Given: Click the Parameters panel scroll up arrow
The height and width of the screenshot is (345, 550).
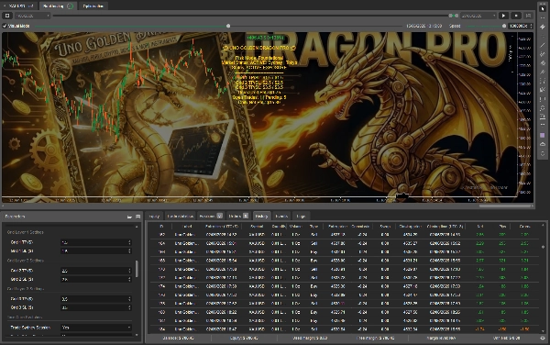Looking at the screenshot, I should pyautogui.click(x=137, y=227).
